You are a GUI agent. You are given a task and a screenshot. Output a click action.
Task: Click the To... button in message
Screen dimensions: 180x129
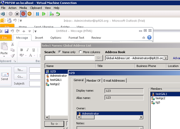[x=20, y=70]
